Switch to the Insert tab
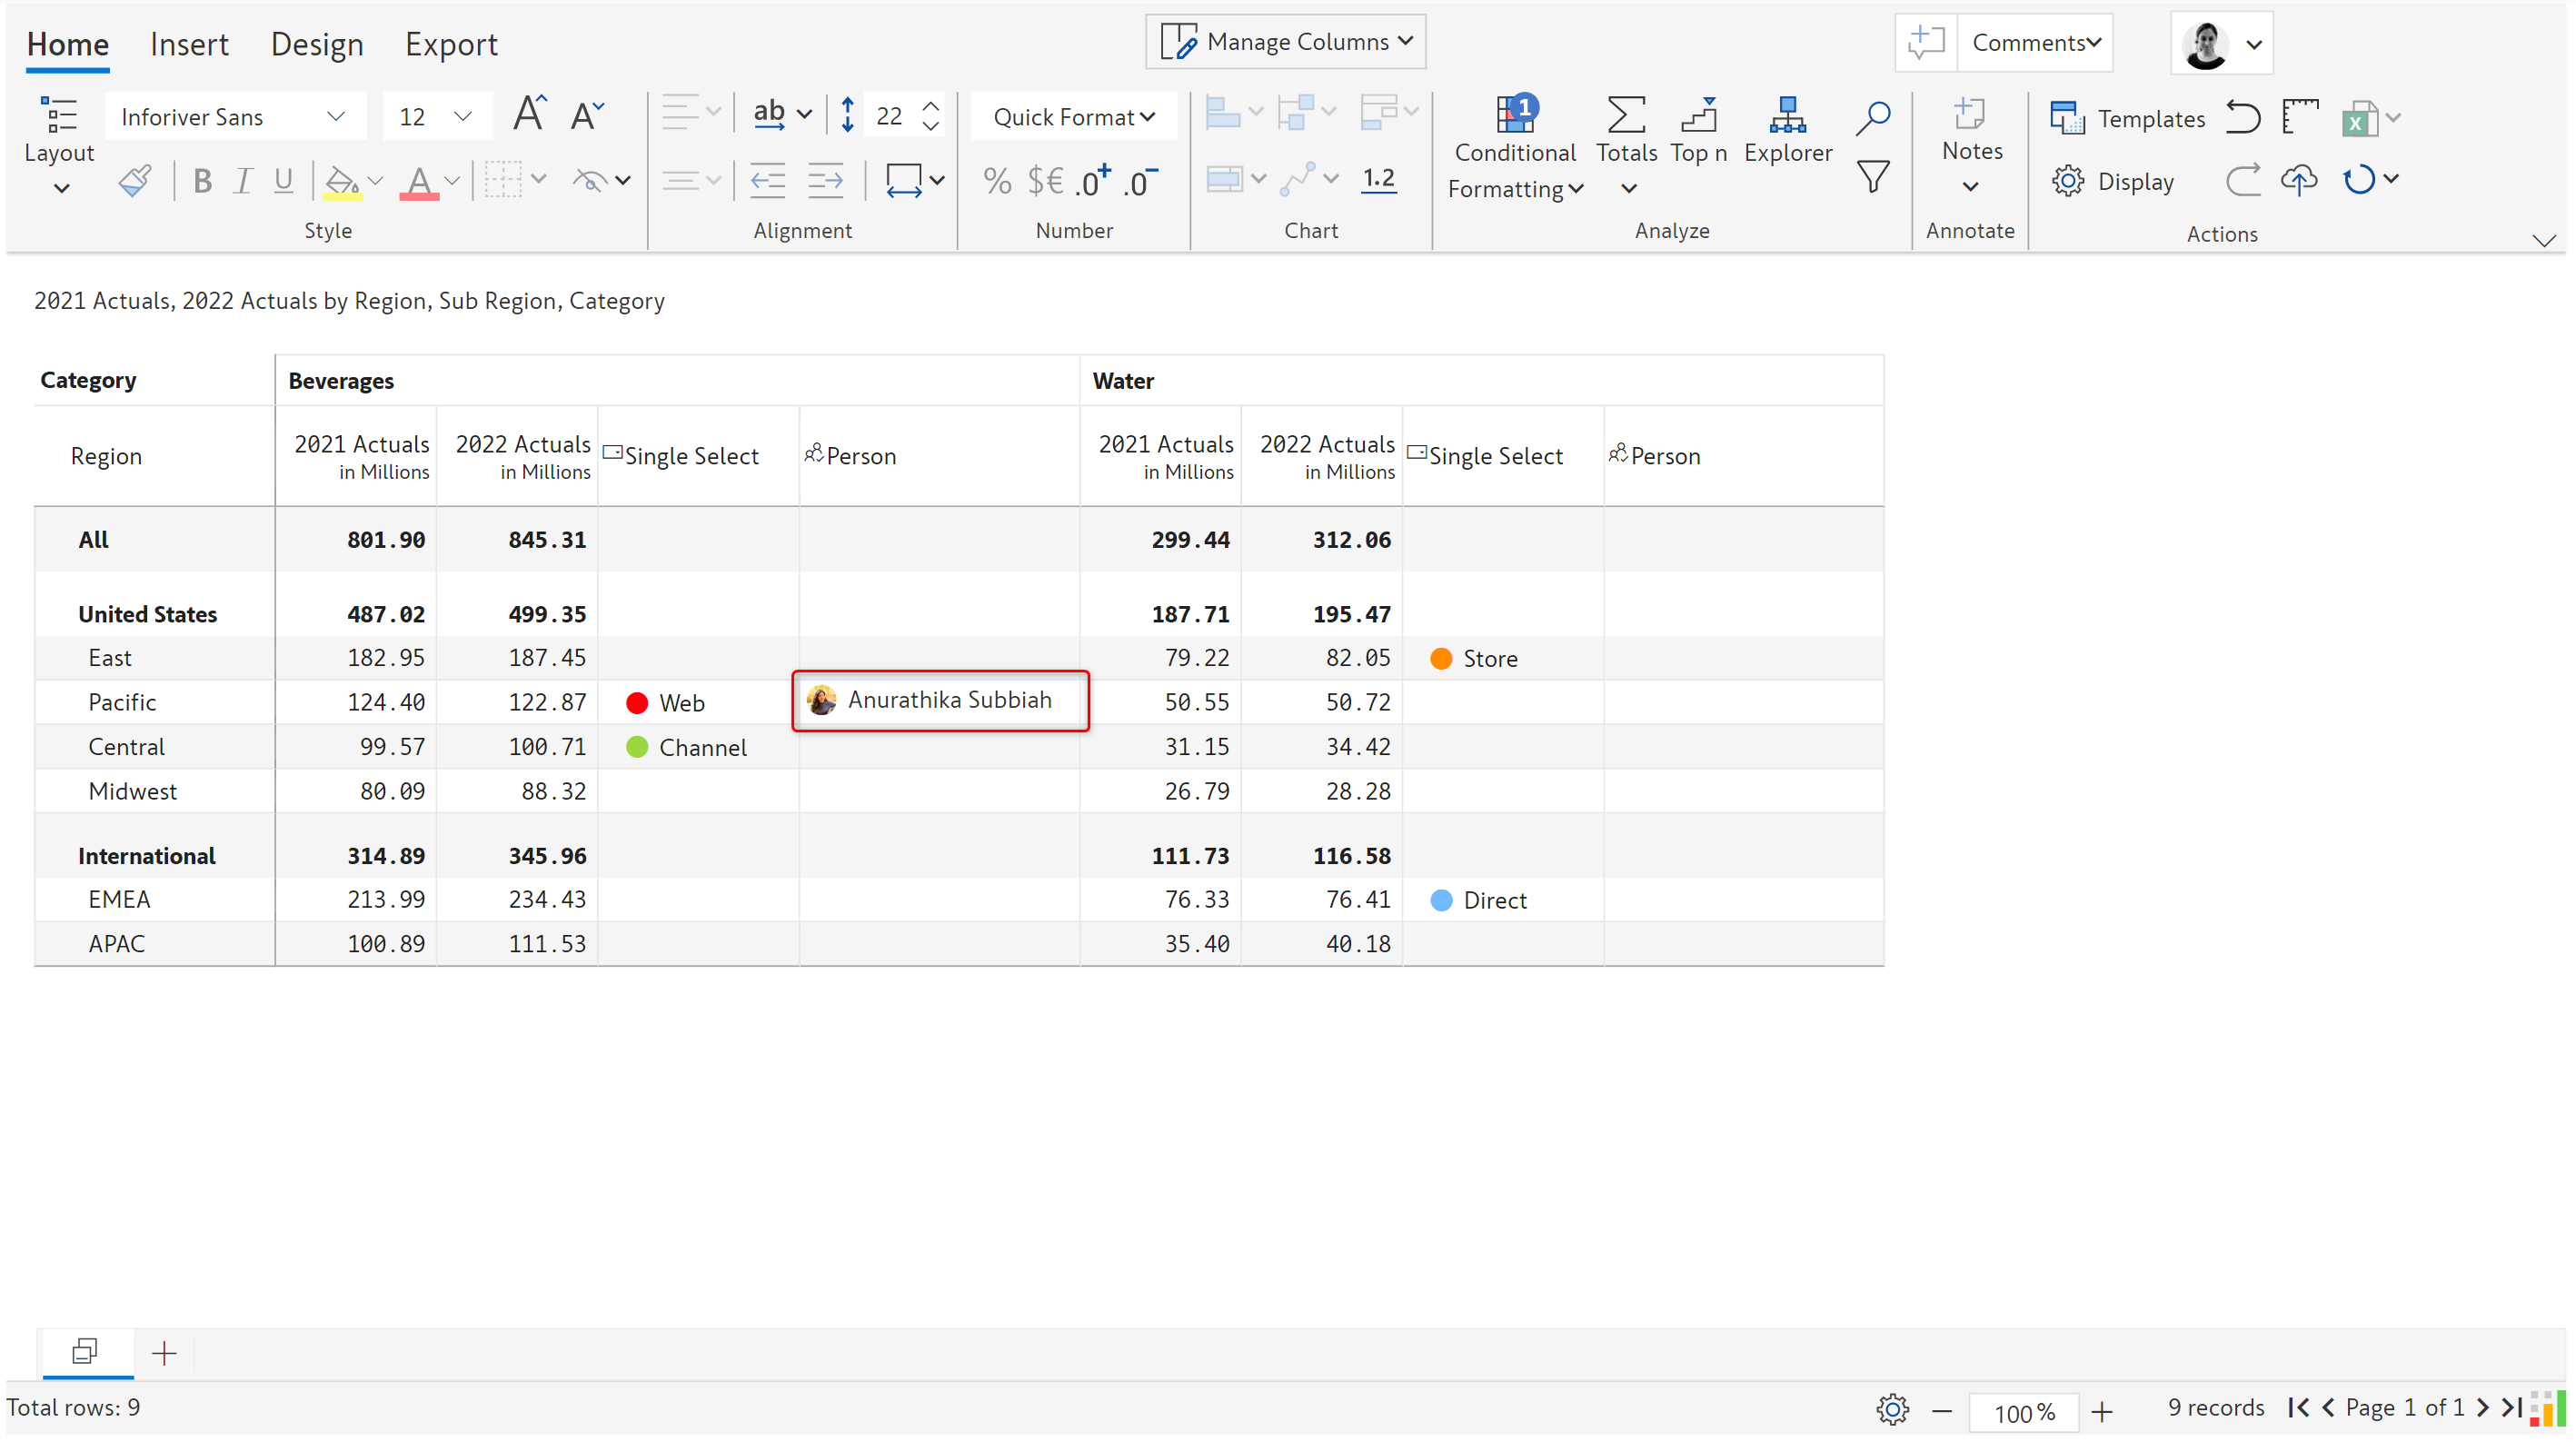 [x=189, y=44]
